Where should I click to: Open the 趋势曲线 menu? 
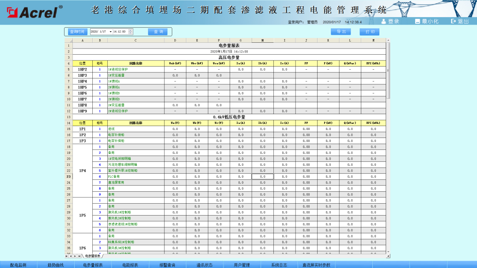pos(56,265)
